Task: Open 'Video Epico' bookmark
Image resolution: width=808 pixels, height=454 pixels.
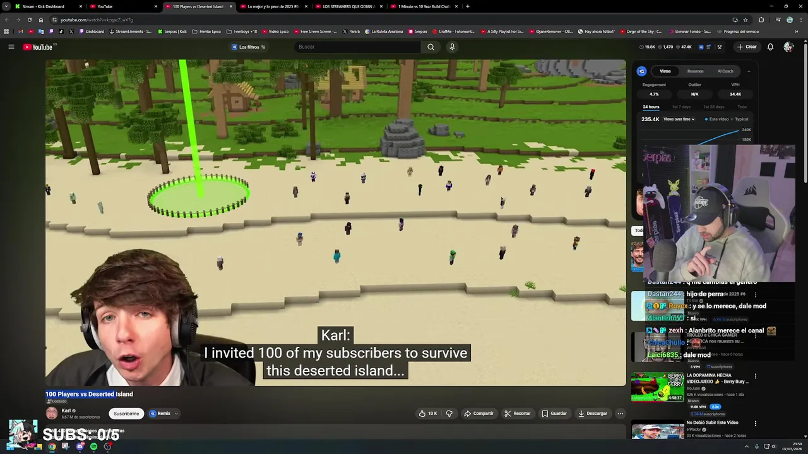Action: coord(275,32)
